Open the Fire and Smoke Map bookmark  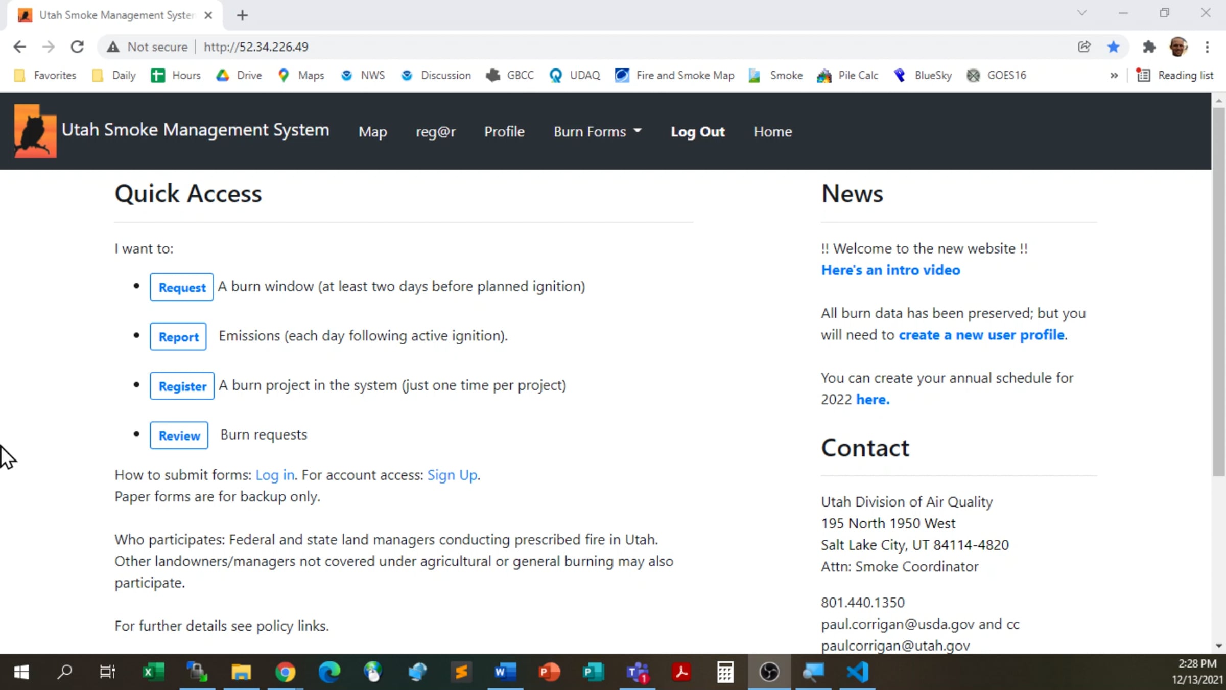[674, 76]
